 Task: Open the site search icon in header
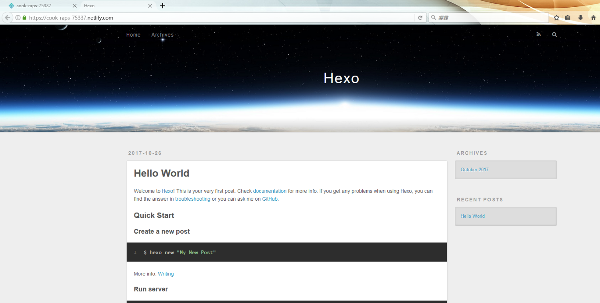click(x=554, y=35)
